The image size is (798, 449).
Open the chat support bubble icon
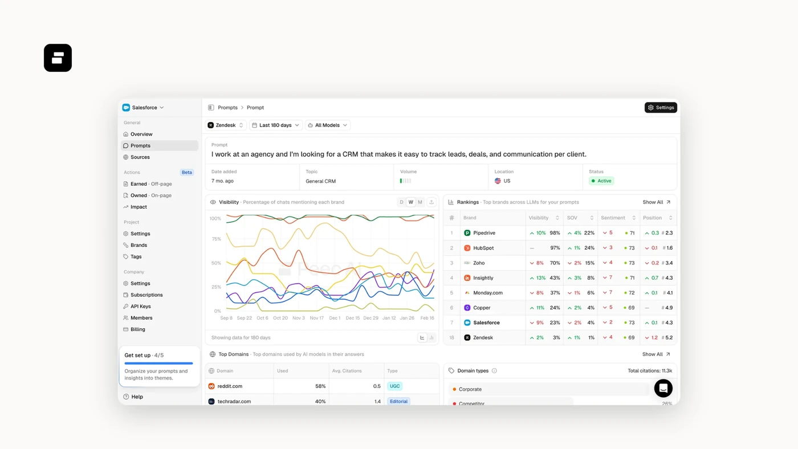coord(663,388)
